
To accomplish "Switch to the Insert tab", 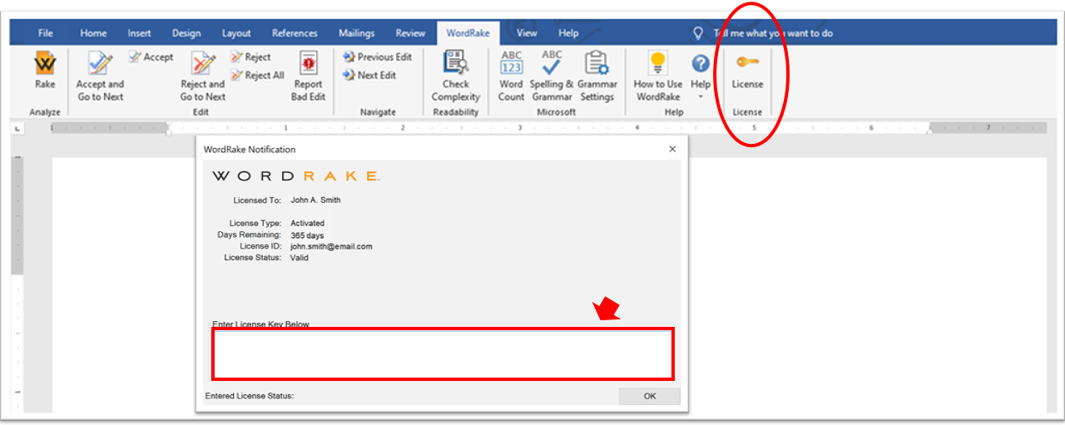I will click(139, 33).
